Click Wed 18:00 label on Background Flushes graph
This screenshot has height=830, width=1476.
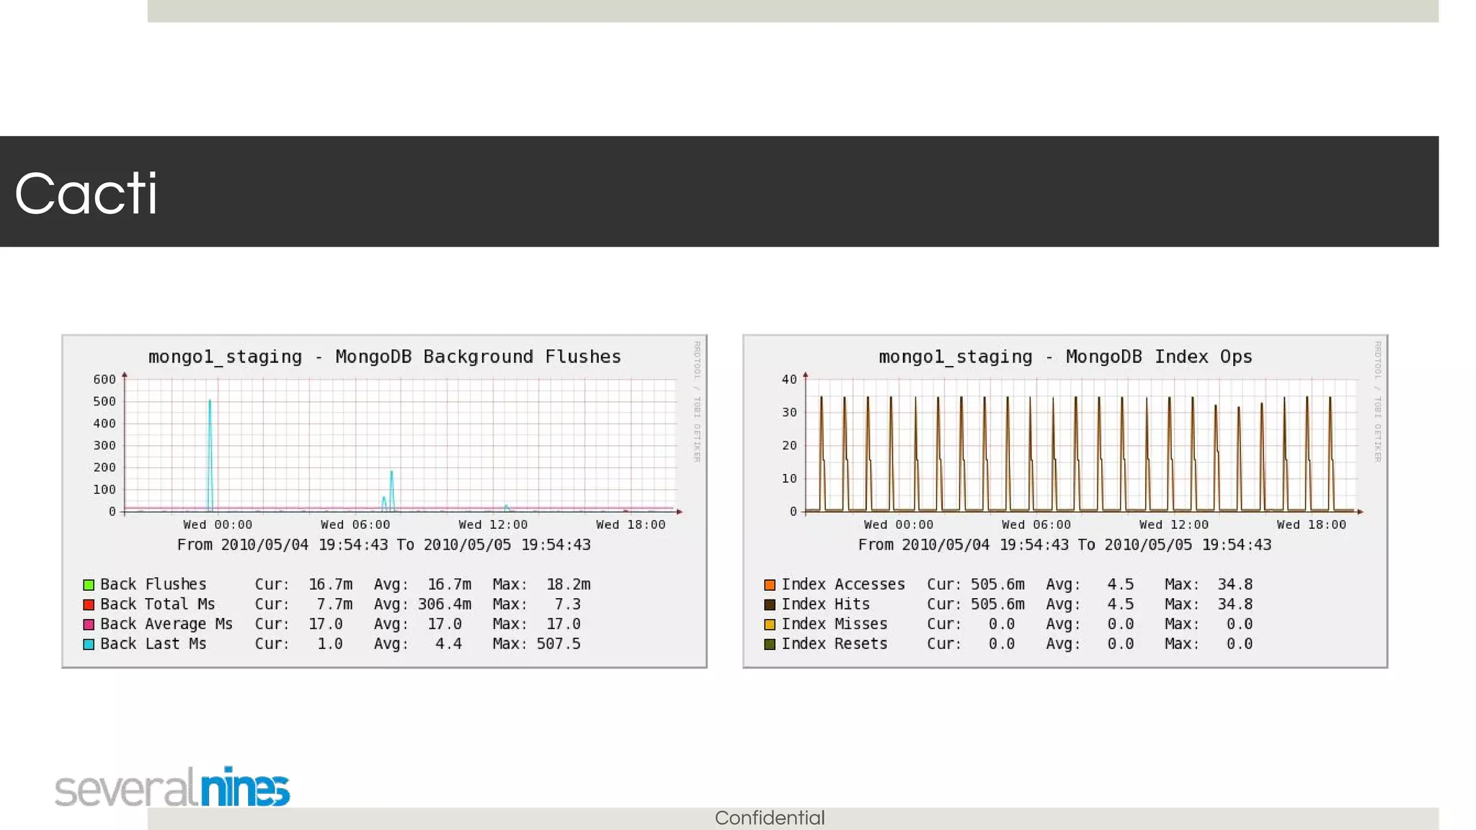tap(631, 525)
